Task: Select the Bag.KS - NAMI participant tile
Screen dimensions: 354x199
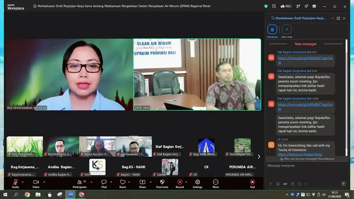Action: (134, 167)
